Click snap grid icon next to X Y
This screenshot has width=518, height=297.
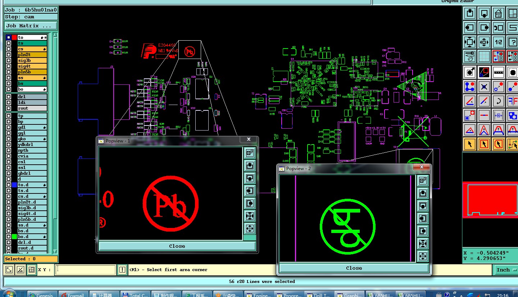pyautogui.click(x=32, y=270)
